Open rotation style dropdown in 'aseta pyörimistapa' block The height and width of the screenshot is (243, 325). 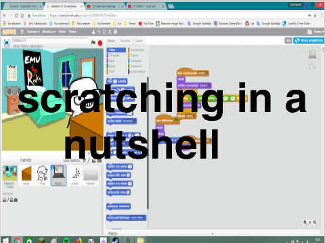tap(137, 218)
